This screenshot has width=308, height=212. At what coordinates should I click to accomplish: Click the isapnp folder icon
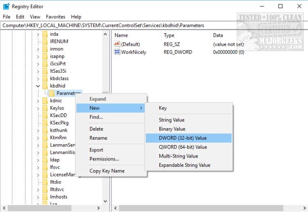[x=45, y=56]
